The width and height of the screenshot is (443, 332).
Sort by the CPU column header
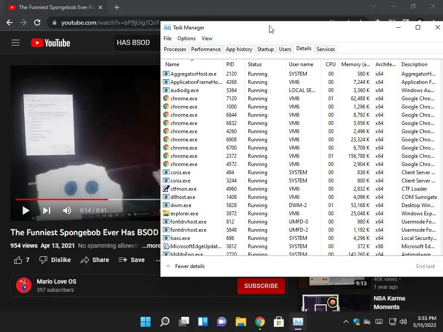tap(329, 64)
